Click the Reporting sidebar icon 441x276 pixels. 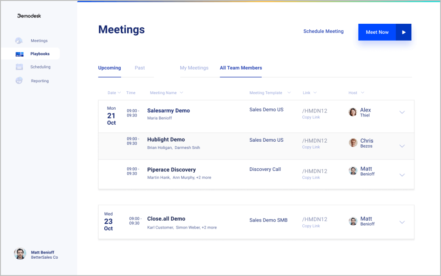[x=19, y=81]
